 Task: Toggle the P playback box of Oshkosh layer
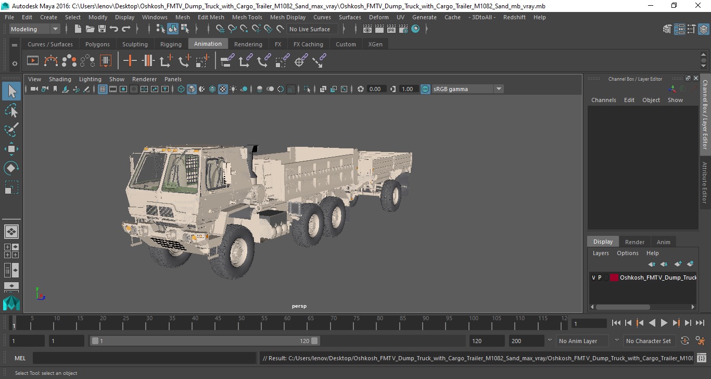600,277
